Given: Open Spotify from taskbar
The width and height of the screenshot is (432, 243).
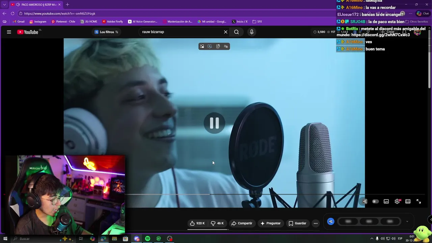Looking at the screenshot, I should (x=147, y=239).
